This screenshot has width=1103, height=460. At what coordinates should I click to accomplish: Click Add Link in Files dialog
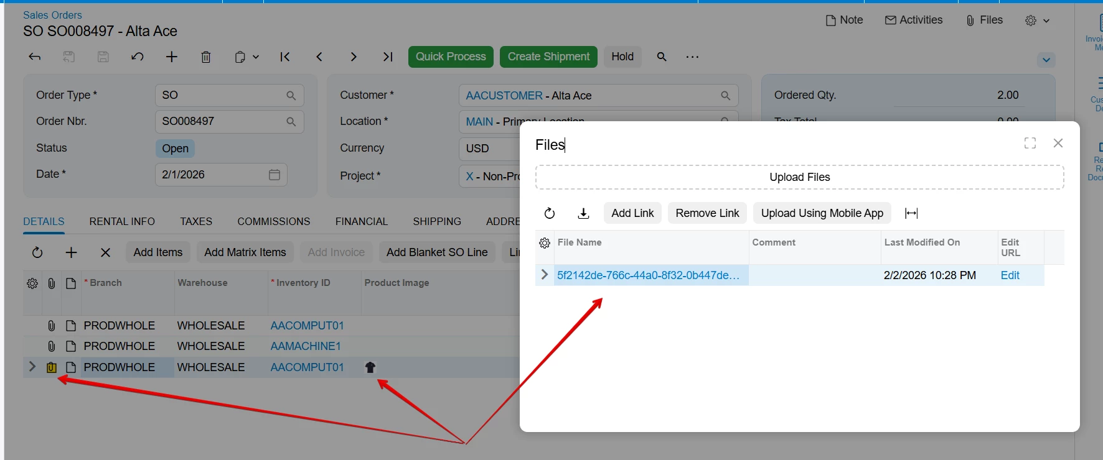(x=632, y=213)
